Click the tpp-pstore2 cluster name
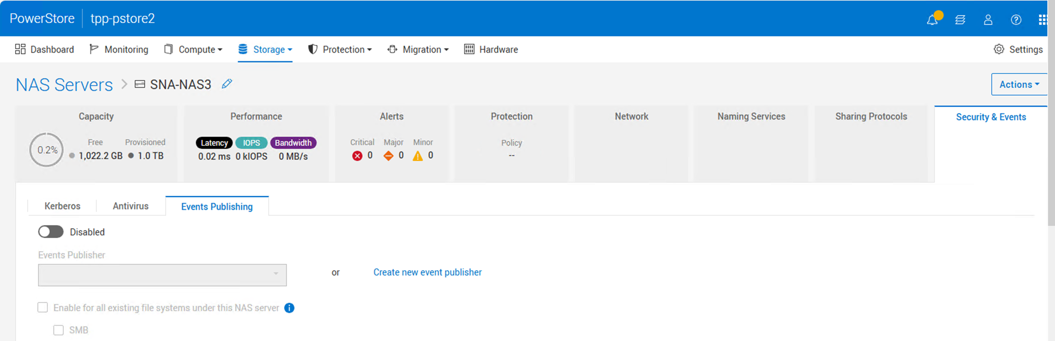This screenshot has height=341, width=1055. [123, 18]
